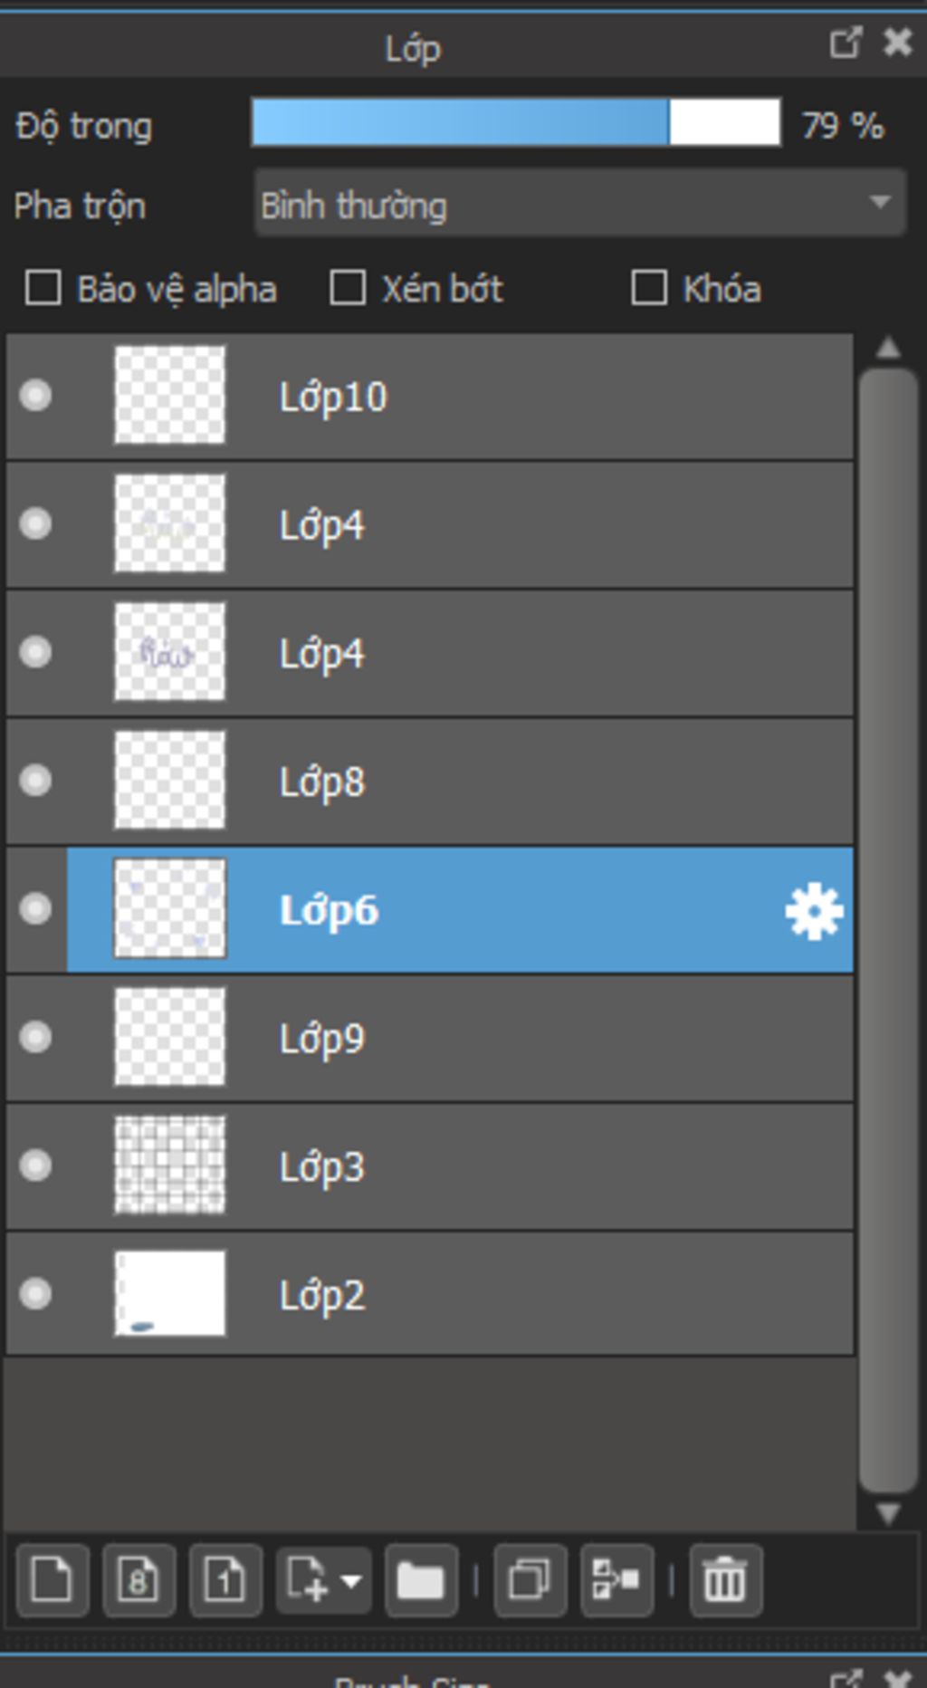
Task: Check the Khóa lock checkbox
Action: [x=649, y=289]
